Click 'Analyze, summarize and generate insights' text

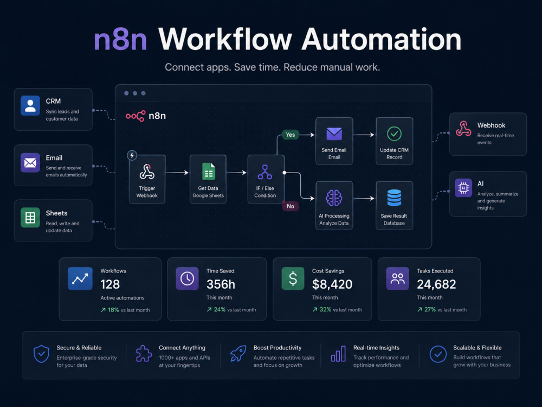click(x=498, y=201)
